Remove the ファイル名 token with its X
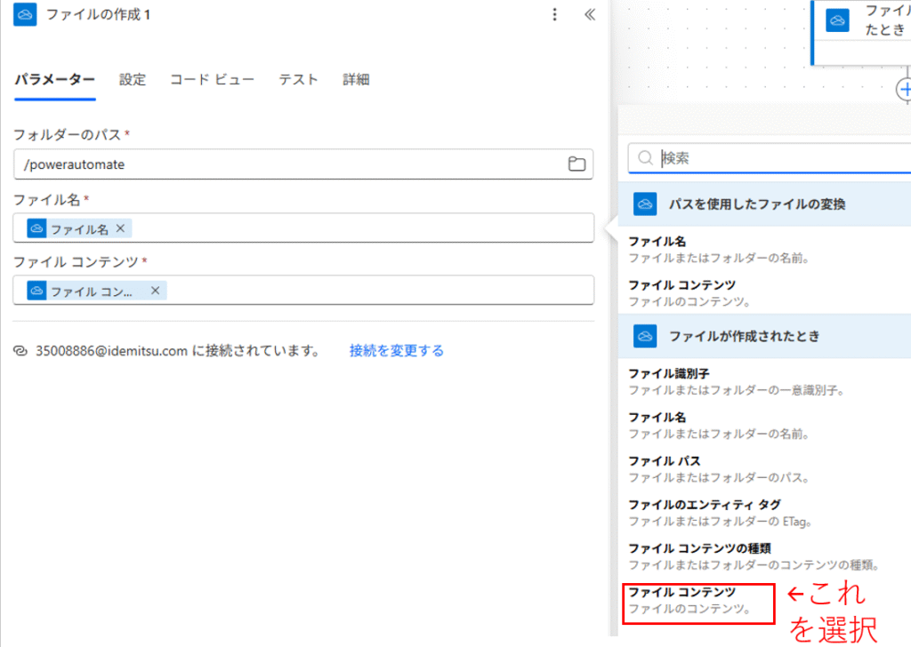This screenshot has width=911, height=647. pos(120,228)
